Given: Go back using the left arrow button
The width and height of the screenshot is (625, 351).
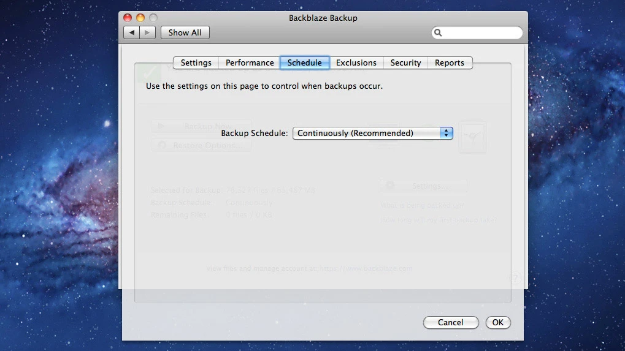Looking at the screenshot, I should 131,32.
